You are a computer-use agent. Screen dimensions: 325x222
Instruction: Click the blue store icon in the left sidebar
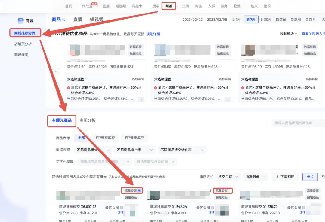tap(20, 20)
